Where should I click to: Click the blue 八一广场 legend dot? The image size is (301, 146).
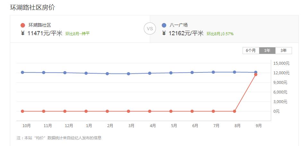pos(164,25)
